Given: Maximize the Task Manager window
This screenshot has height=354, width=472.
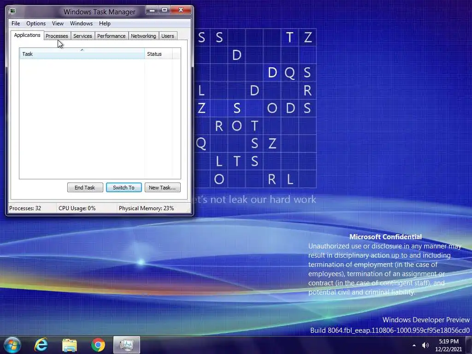Looking at the screenshot, I should (165, 10).
